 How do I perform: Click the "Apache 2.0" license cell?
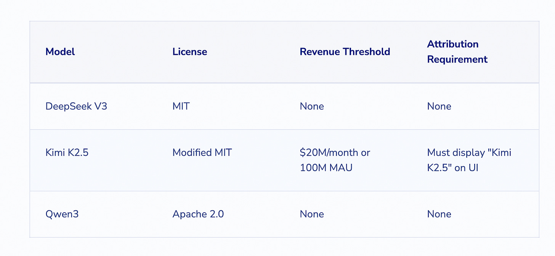198,214
